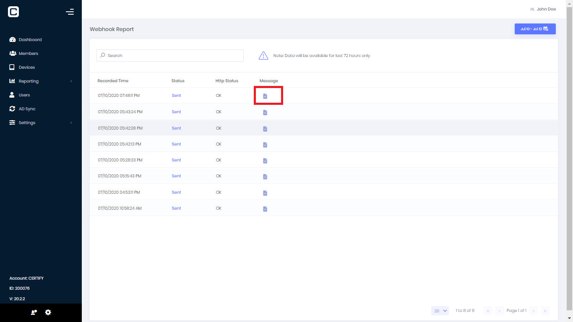Click the user notification icon at sidebar bottom
The image size is (573, 322).
tap(34, 312)
